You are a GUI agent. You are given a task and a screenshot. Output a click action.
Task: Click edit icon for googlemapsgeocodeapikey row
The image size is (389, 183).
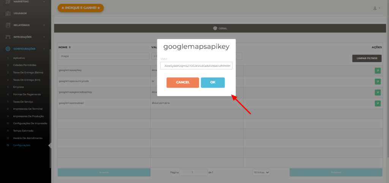tap(378, 92)
